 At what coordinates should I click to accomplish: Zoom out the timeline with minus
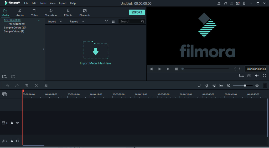[x=229, y=85]
